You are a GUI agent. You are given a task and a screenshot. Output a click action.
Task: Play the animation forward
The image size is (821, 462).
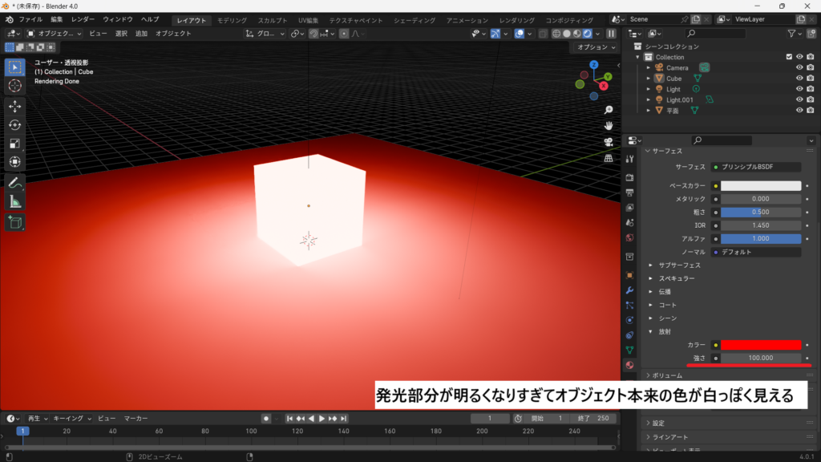click(322, 419)
